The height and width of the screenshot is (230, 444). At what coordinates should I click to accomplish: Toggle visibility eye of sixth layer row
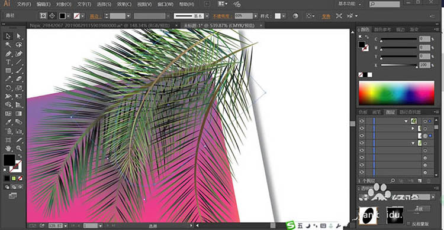click(362, 157)
